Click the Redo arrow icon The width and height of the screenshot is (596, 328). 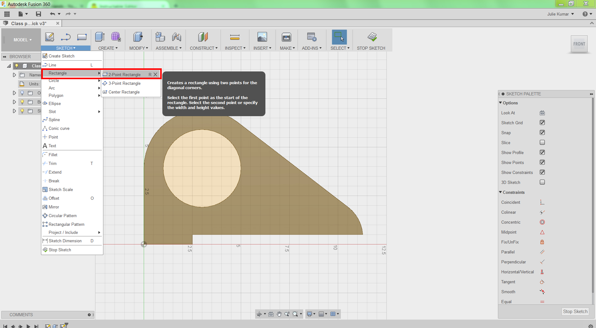68,14
